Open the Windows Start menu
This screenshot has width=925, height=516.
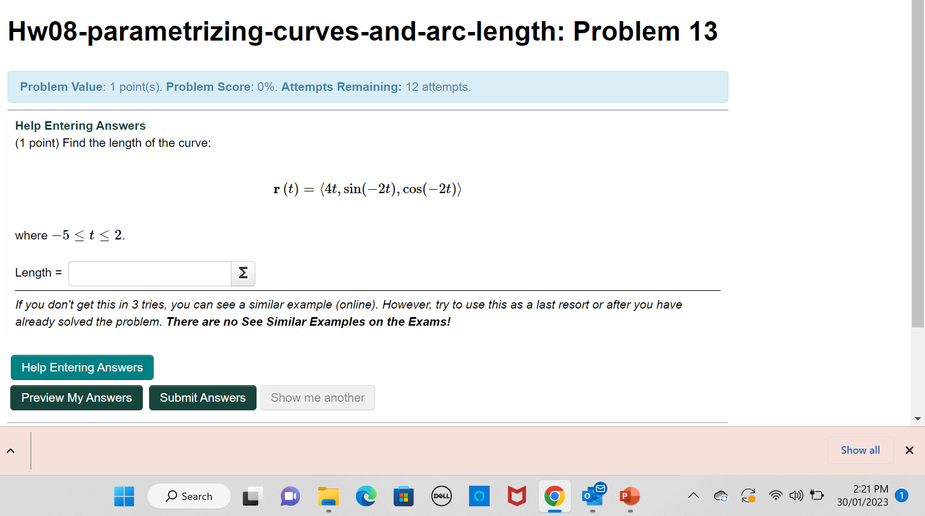click(x=124, y=496)
